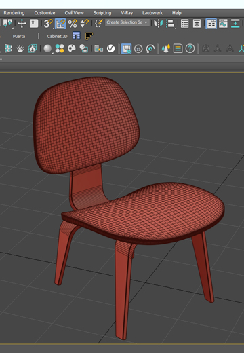Screen dimensions: 244x353
Task: Toggle the 3D Snaps button
Action: tap(48, 24)
